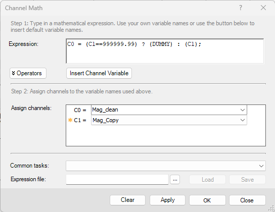The width and height of the screenshot is (275, 212).
Task: Close the Channel Math dialog via X
Action: tap(263, 8)
